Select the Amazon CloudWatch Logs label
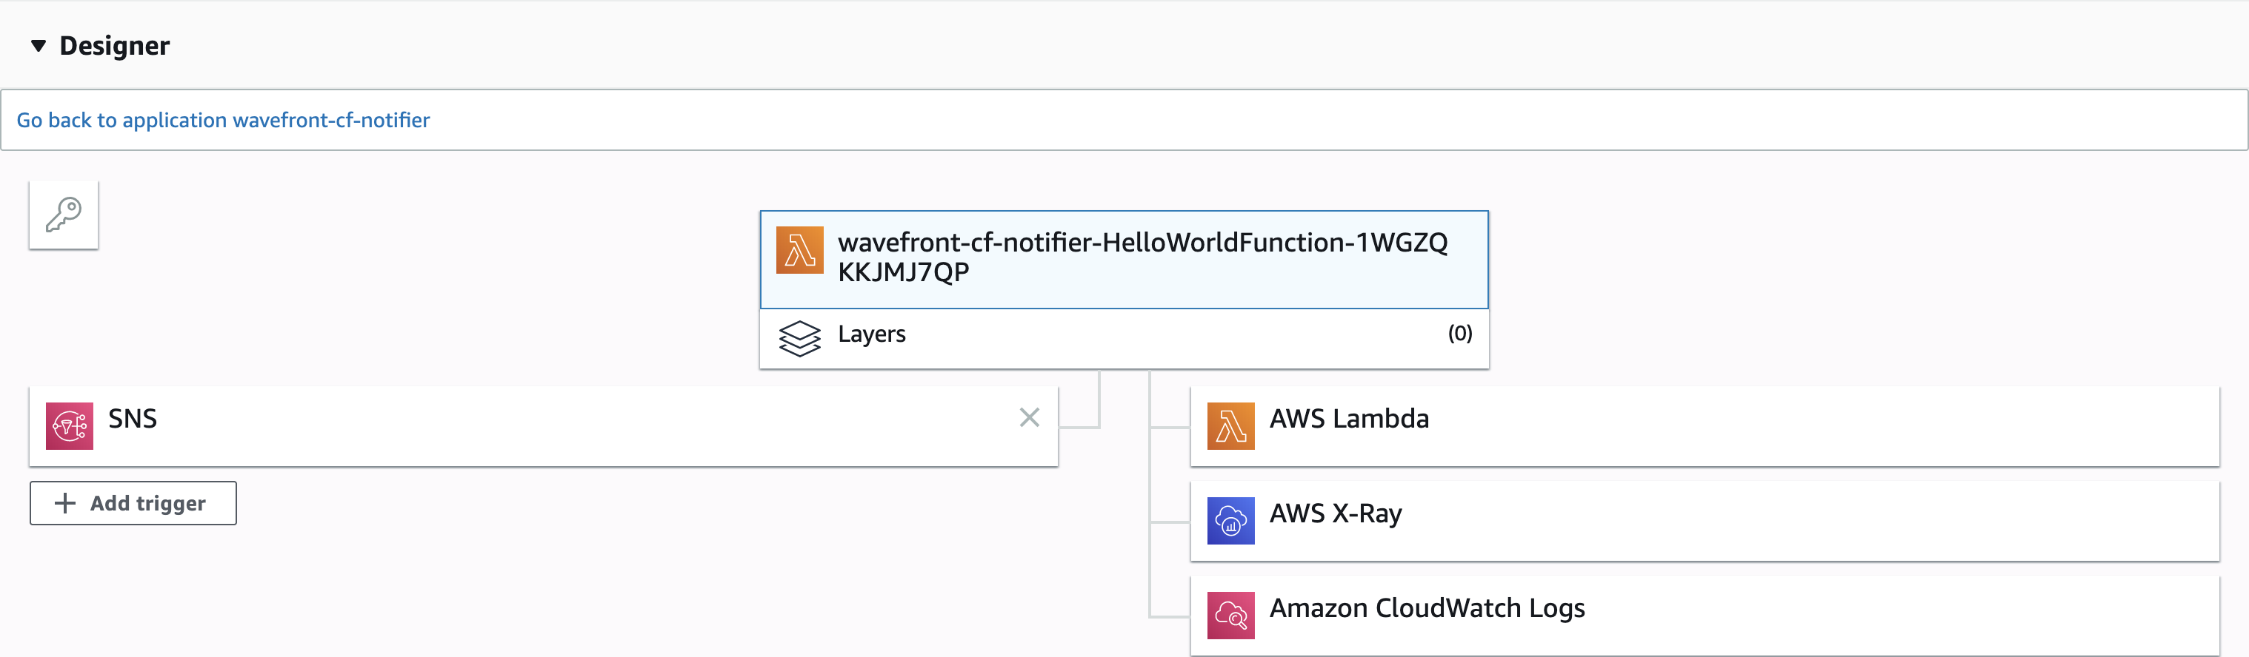The height and width of the screenshot is (657, 2249). click(1427, 608)
